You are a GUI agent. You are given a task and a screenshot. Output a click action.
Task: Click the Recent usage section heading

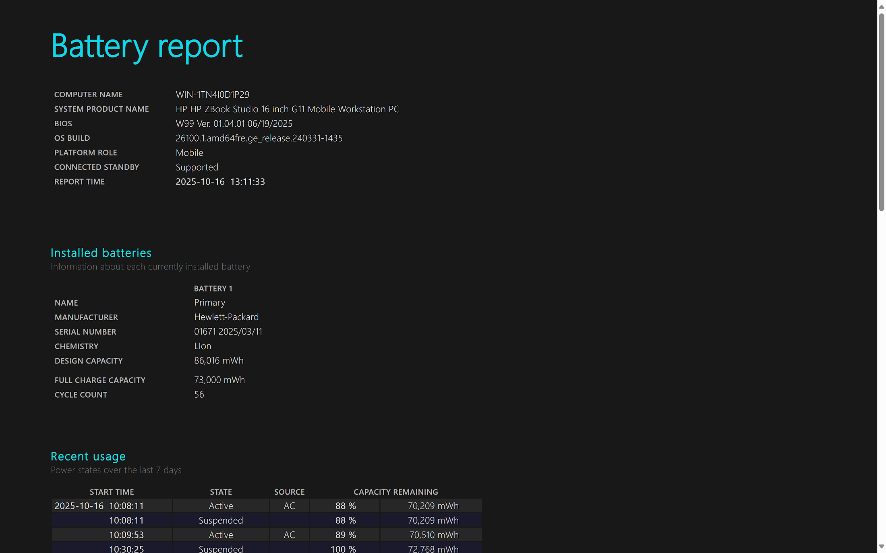point(88,456)
